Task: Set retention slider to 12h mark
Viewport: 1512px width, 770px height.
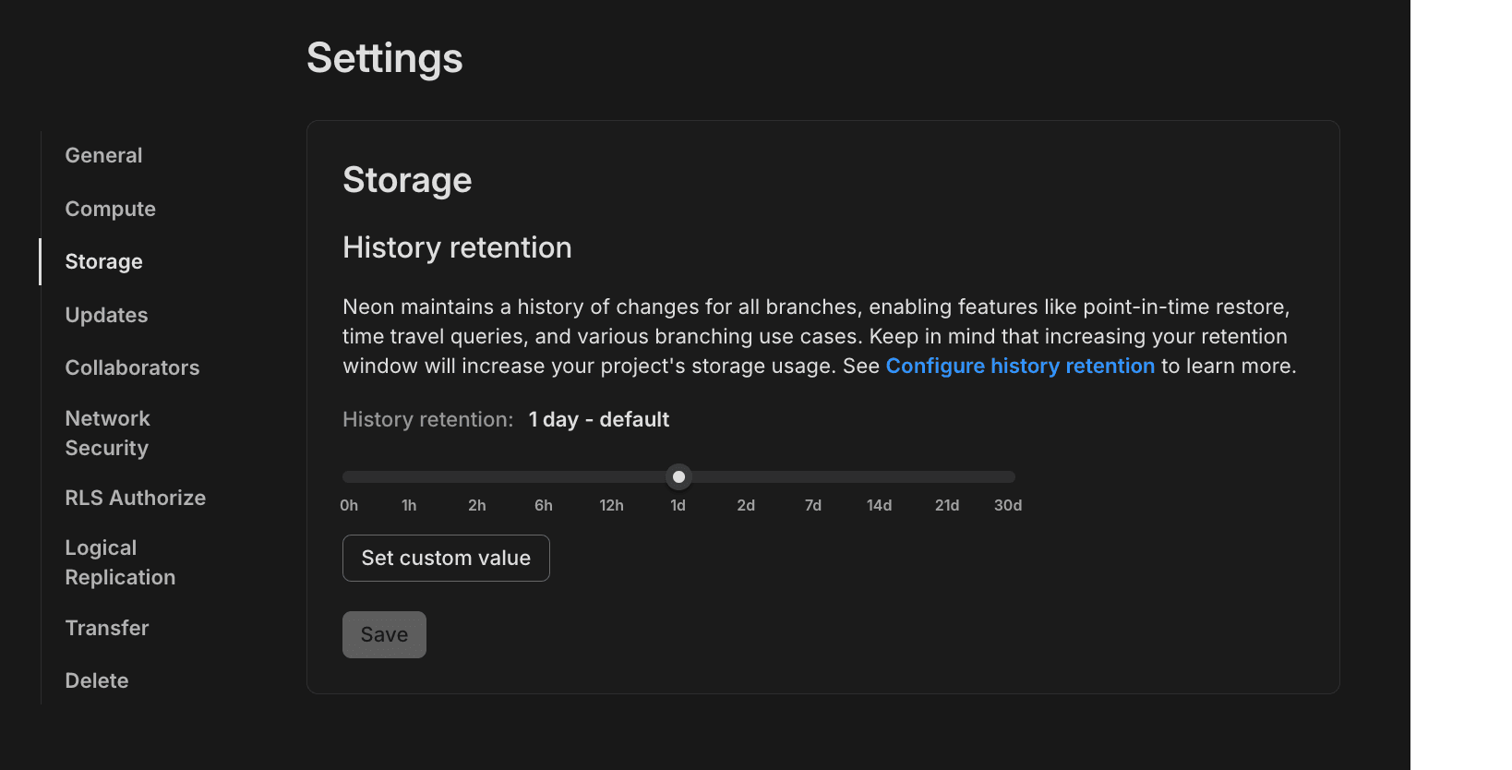Action: pyautogui.click(x=612, y=476)
